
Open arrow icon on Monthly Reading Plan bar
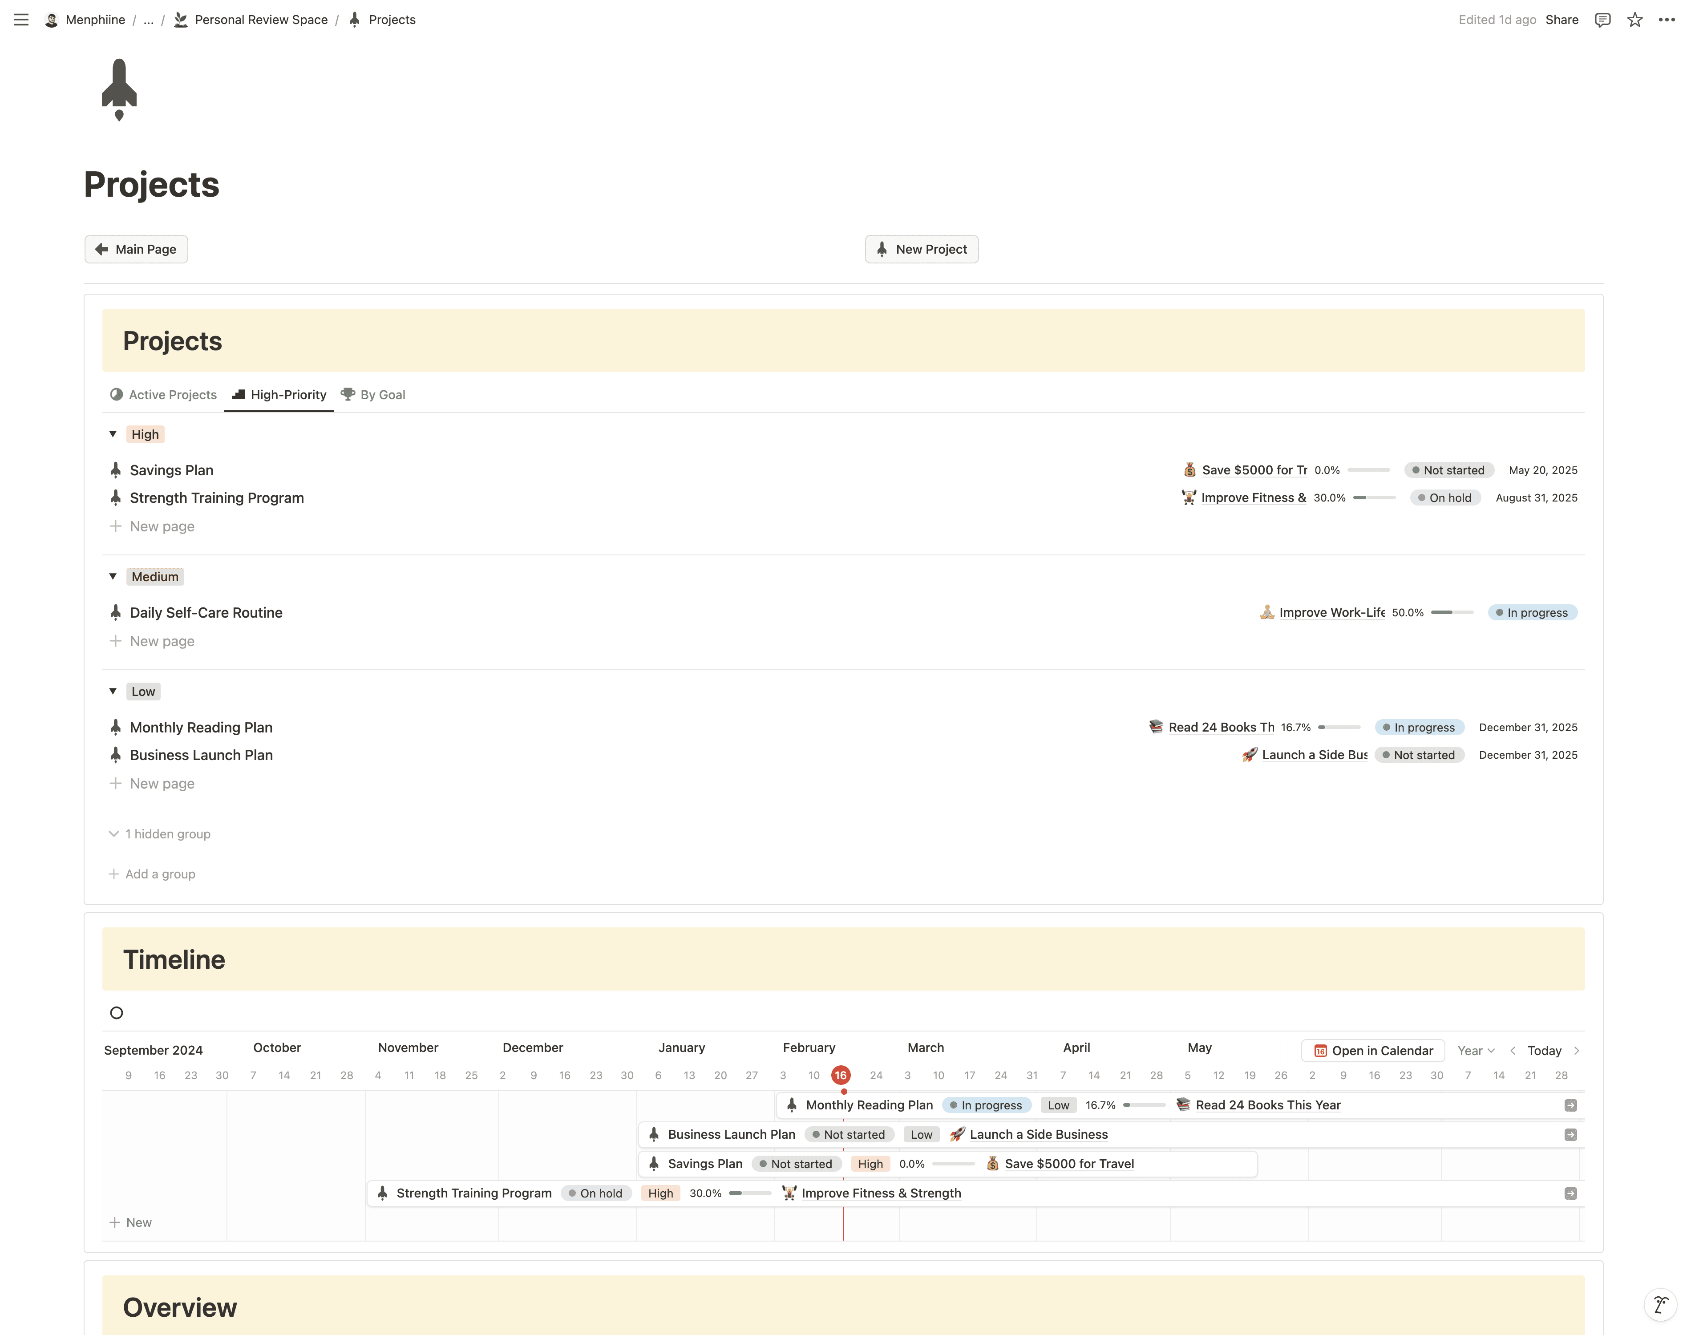coord(1571,1105)
